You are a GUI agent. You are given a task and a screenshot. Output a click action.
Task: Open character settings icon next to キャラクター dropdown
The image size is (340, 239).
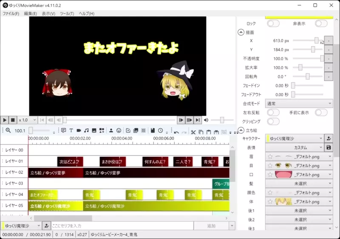click(x=329, y=139)
